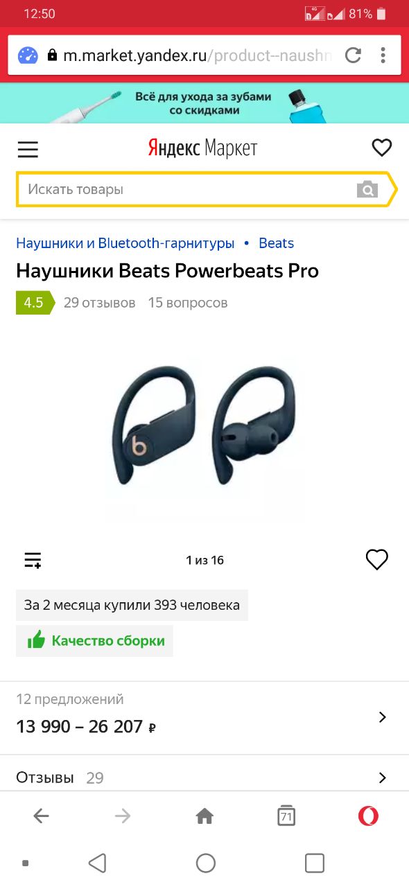The width and height of the screenshot is (409, 887).
Task: View 15 вопросов link
Action: (x=188, y=303)
